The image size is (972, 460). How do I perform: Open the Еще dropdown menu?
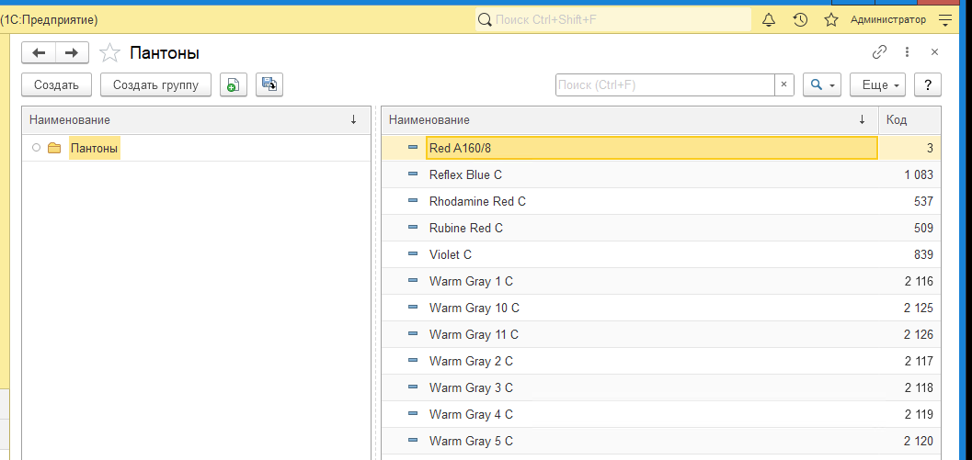click(878, 84)
